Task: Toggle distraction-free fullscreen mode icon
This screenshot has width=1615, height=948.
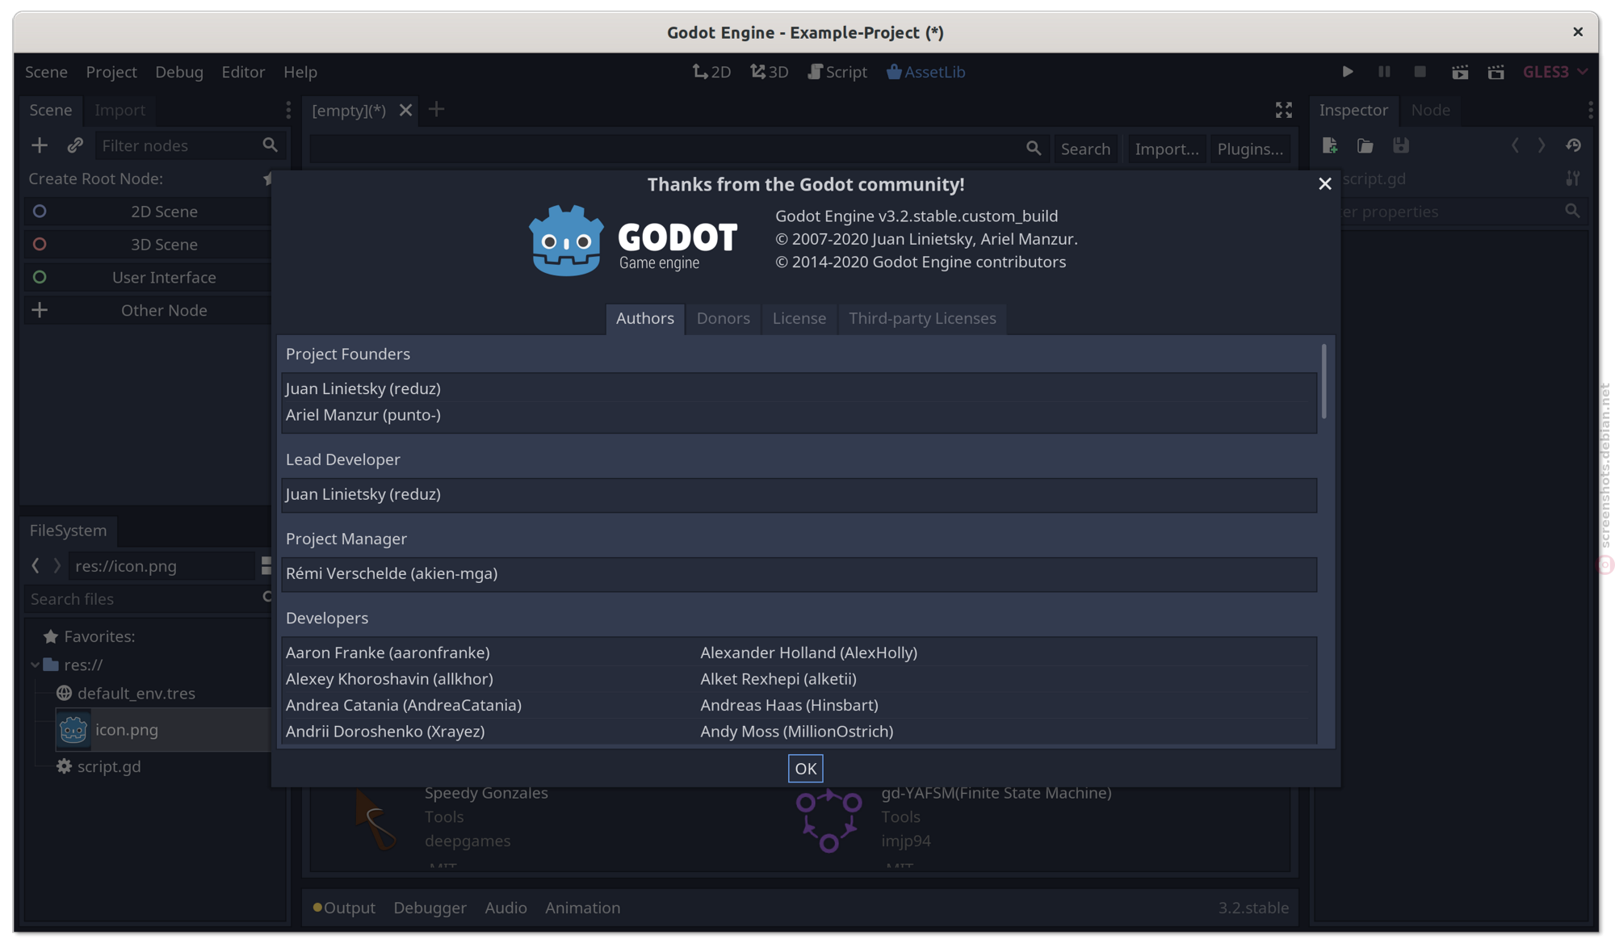Action: point(1284,110)
